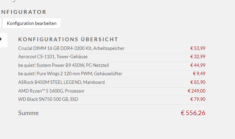Image resolution: width=235 pixels, height=139 pixels.
Task: Open the arrow icon at left edge
Action: click(x=1, y=39)
